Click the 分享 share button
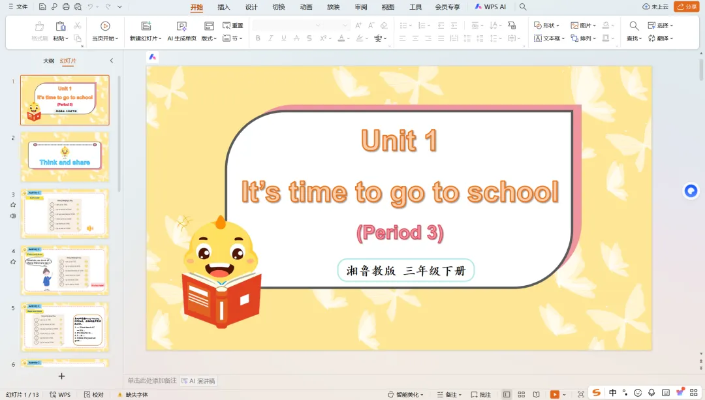Image resolution: width=705 pixels, height=400 pixels. coord(686,7)
